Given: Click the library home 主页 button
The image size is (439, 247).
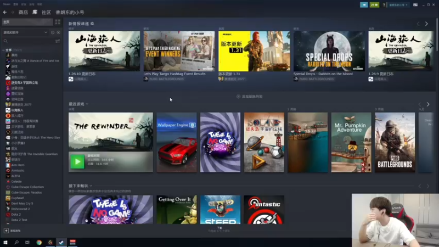Looking at the screenshot, I should (x=27, y=22).
